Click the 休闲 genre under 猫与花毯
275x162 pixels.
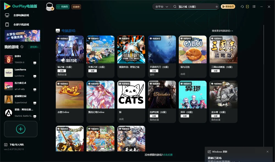click(x=183, y=74)
